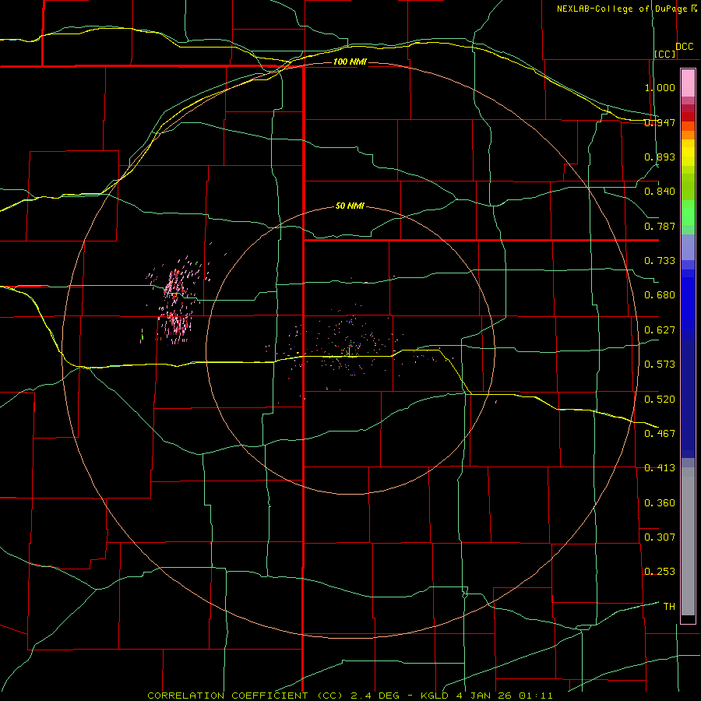This screenshot has height=701, width=701.
Task: Select the 0.253 scale value
Action: pos(660,572)
